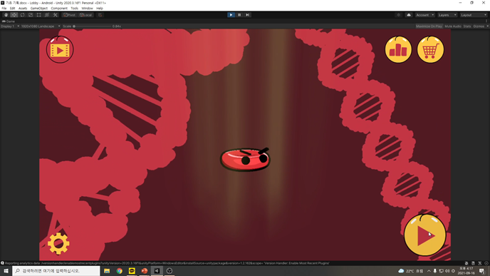Screen dimensions: 490x276
Task: Toggle the Stats overlay
Action: pos(467,26)
